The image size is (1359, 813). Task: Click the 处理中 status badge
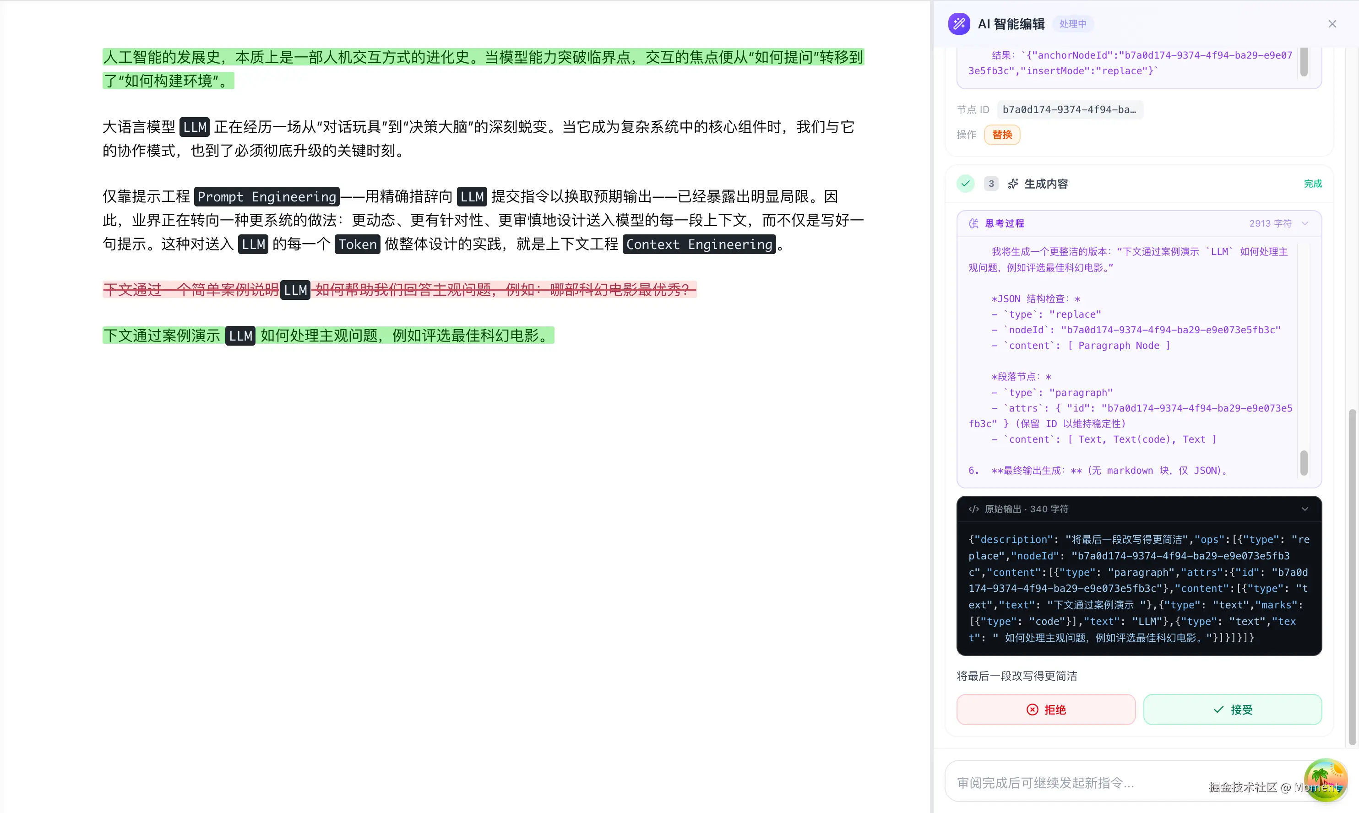tap(1073, 23)
